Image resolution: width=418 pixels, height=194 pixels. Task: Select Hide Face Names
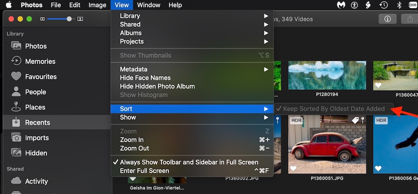192,78
